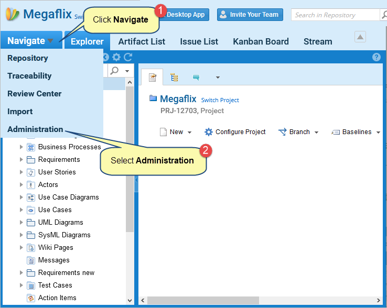
Task: Click Configure Project
Action: [x=235, y=132]
